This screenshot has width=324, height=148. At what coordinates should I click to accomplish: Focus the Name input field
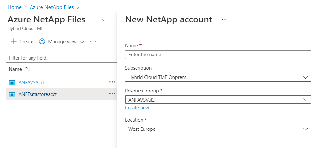[218, 55]
